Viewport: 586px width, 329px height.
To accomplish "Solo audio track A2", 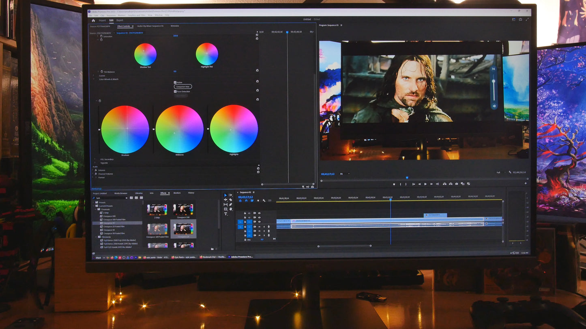I will (x=264, y=231).
